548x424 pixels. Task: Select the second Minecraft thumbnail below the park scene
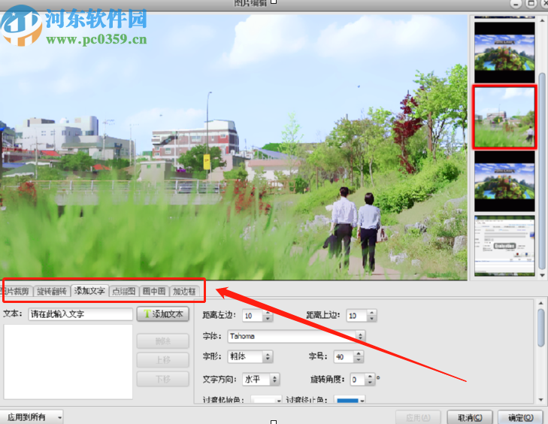pos(504,181)
